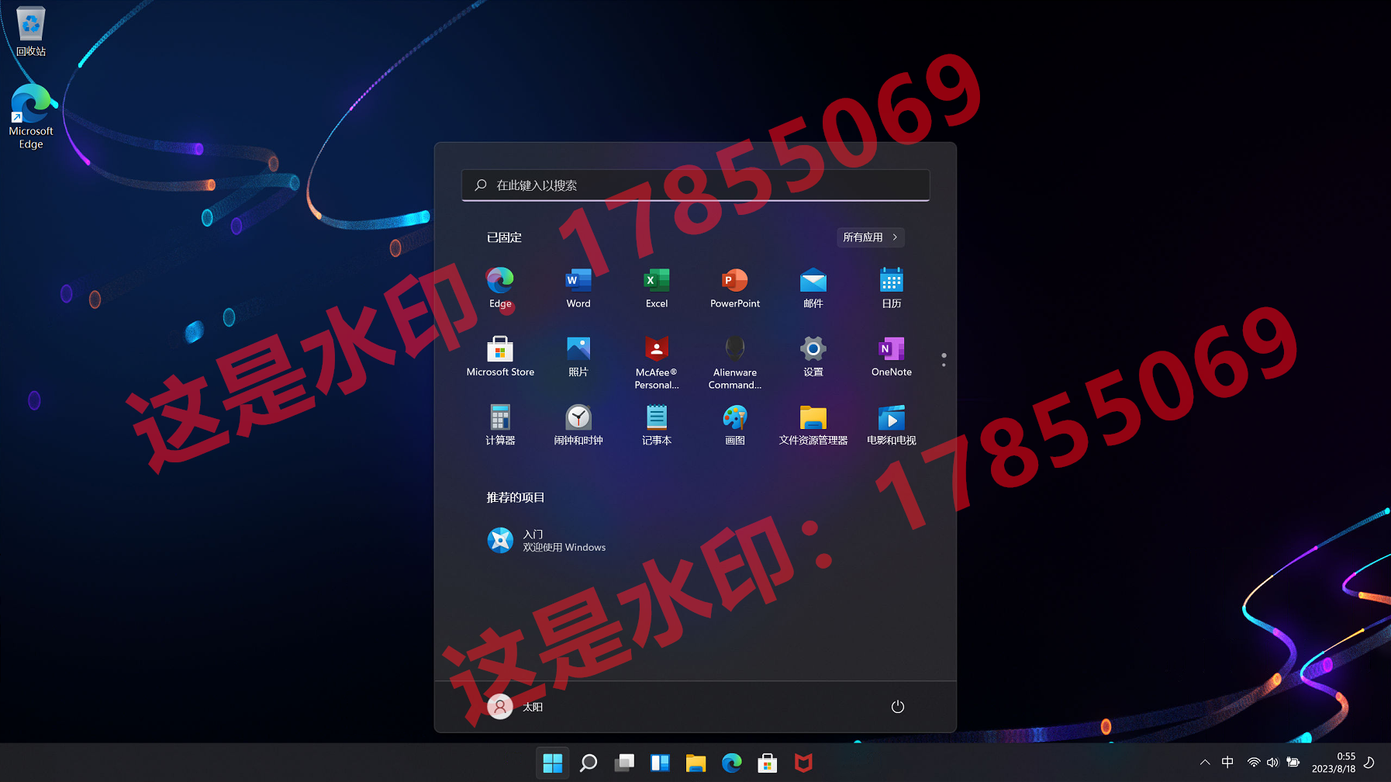This screenshot has width=1391, height=782.
Task: Open the 入门 welcome recommended item
Action: click(547, 541)
